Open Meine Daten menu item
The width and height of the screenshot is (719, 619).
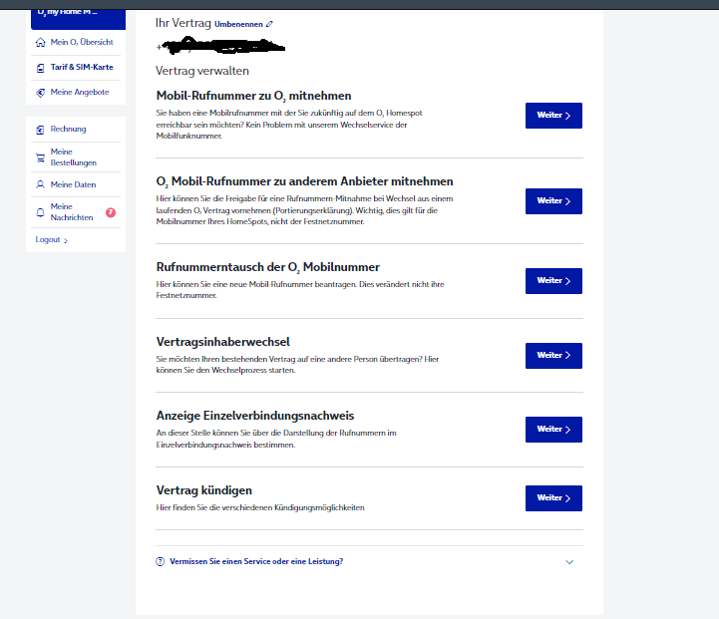coord(76,184)
